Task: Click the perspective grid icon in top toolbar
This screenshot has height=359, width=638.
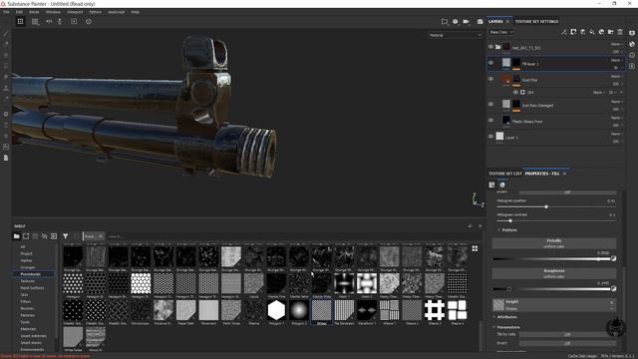Action: pyautogui.click(x=20, y=22)
